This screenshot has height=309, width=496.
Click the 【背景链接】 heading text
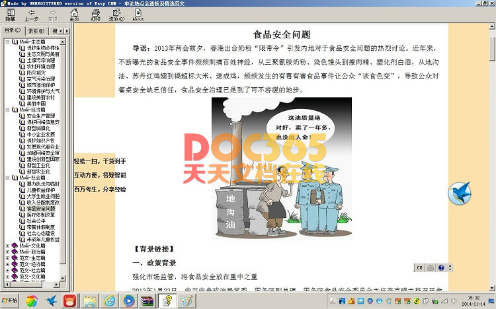pyautogui.click(x=153, y=249)
